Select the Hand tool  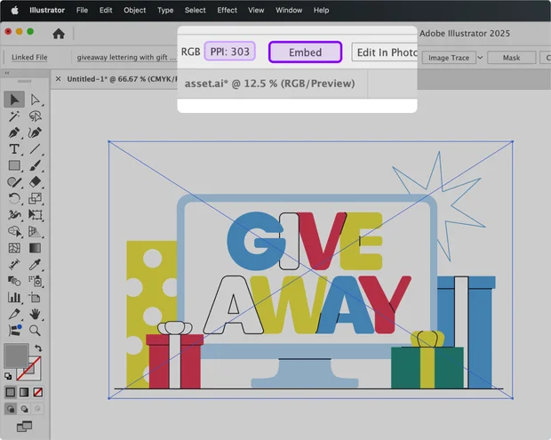[36, 314]
